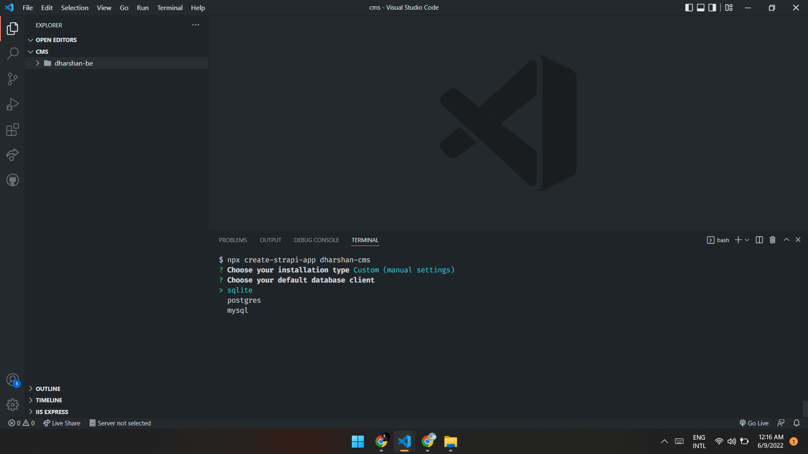Close the terminal panel
The width and height of the screenshot is (808, 454).
(798, 240)
